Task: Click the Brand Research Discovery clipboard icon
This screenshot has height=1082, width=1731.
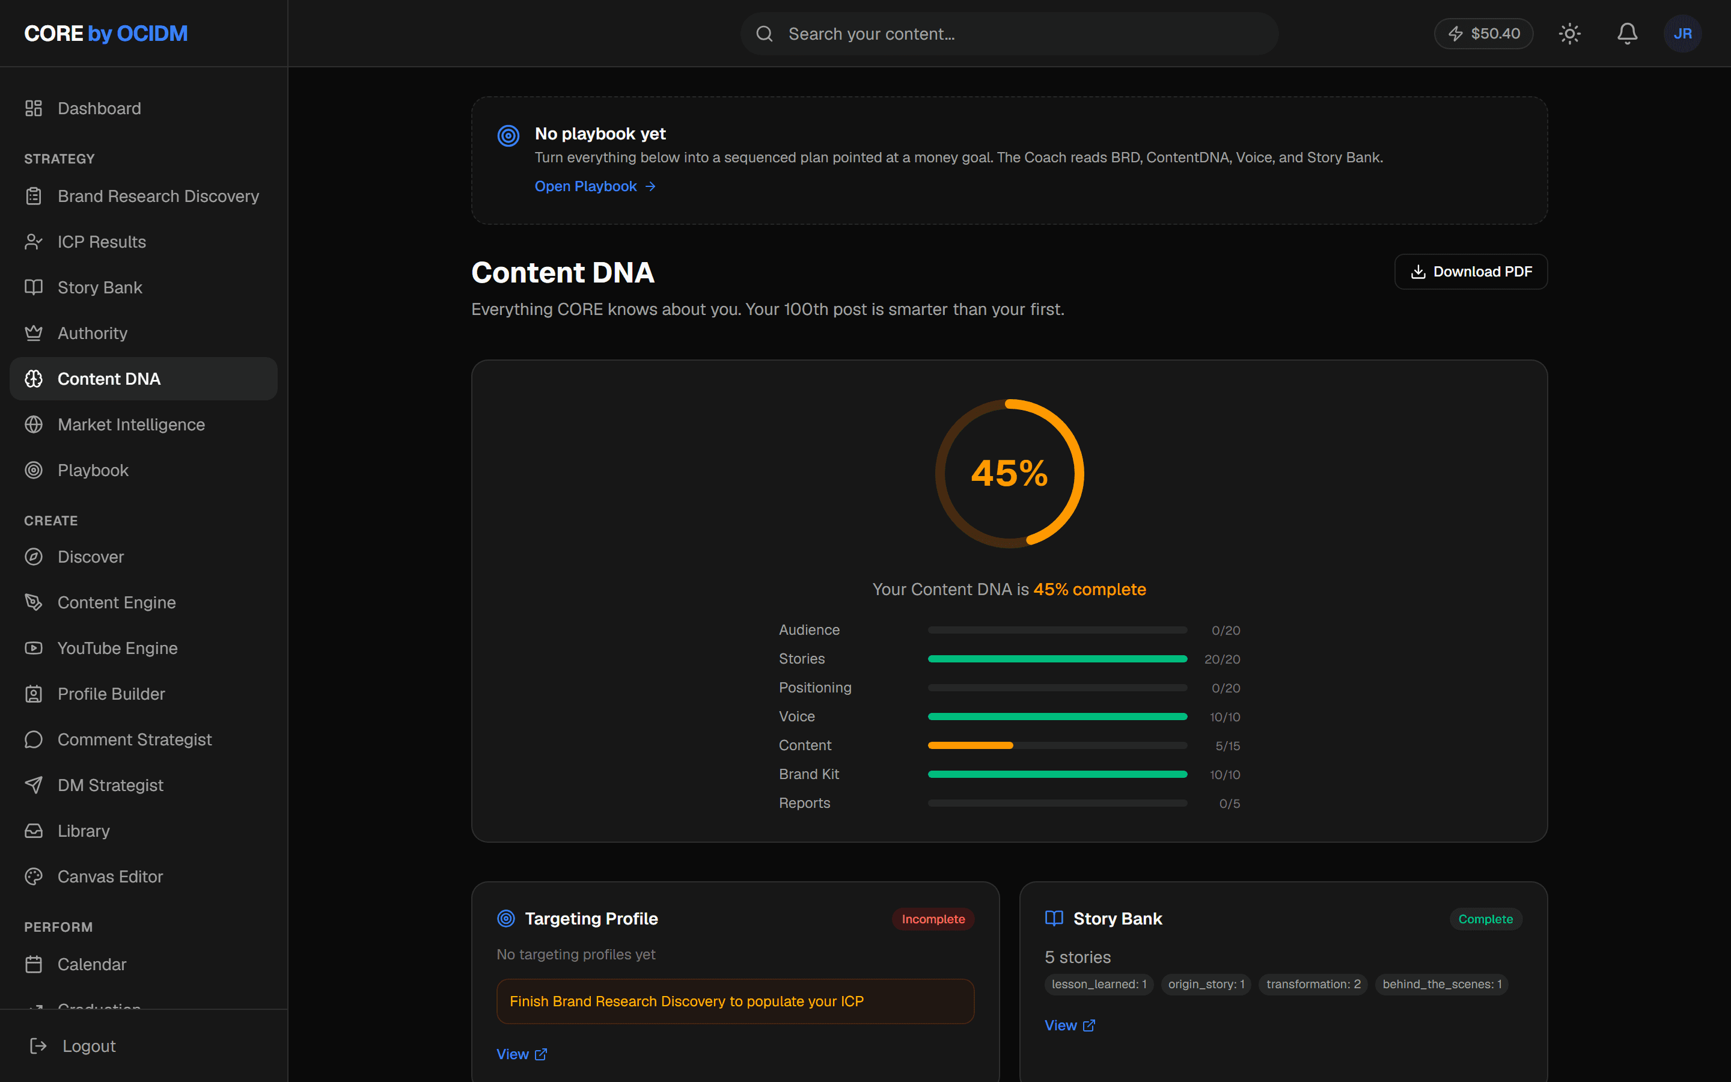Action: (x=34, y=196)
